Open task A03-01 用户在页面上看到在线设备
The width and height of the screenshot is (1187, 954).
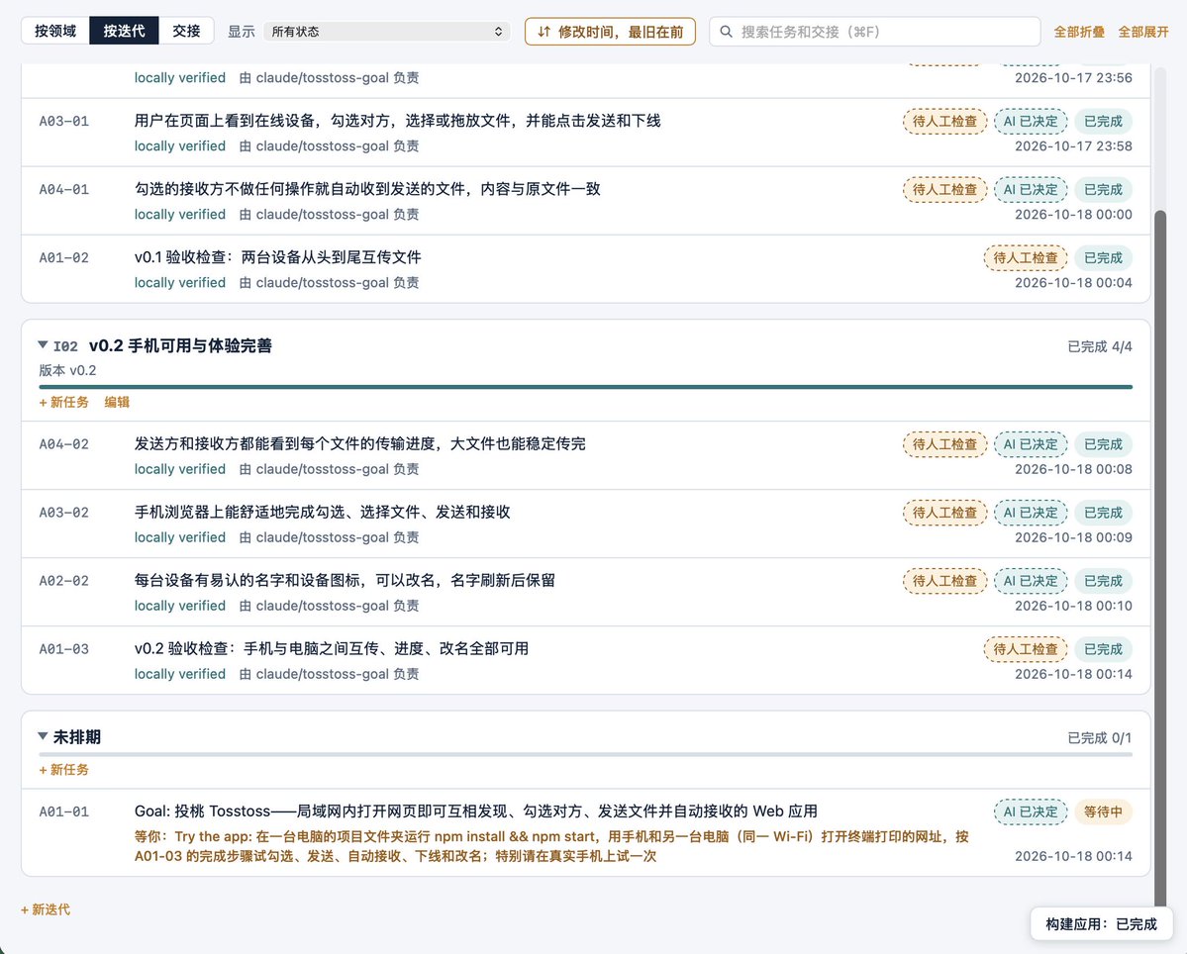click(586, 133)
